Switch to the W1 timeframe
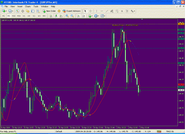Screen dimensions: 185x134 [39, 16]
